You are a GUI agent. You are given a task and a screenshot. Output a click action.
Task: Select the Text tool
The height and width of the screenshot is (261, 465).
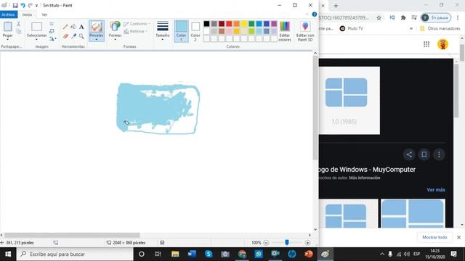pyautogui.click(x=81, y=27)
